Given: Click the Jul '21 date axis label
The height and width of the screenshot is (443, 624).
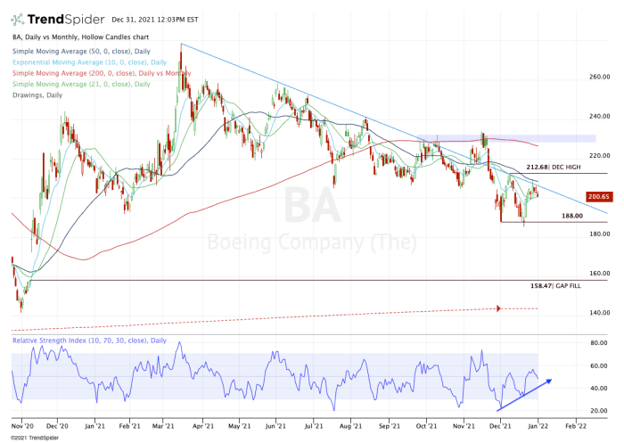Looking at the screenshot, I should click(x=314, y=426).
